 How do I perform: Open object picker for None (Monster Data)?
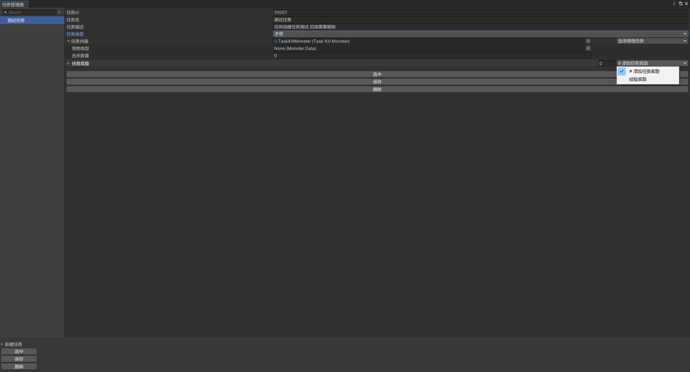588,48
